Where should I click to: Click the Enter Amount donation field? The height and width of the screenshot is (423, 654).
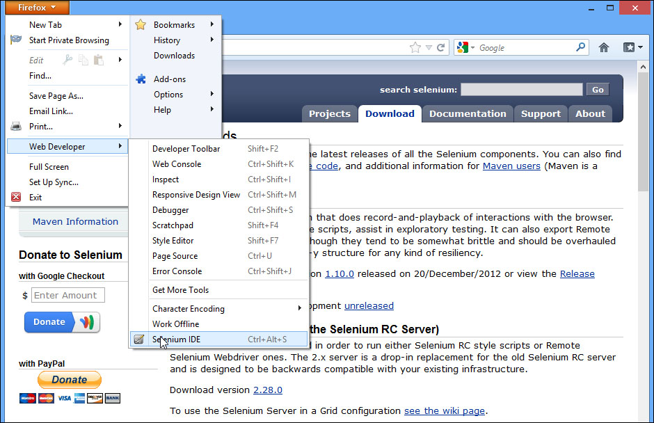(68, 296)
